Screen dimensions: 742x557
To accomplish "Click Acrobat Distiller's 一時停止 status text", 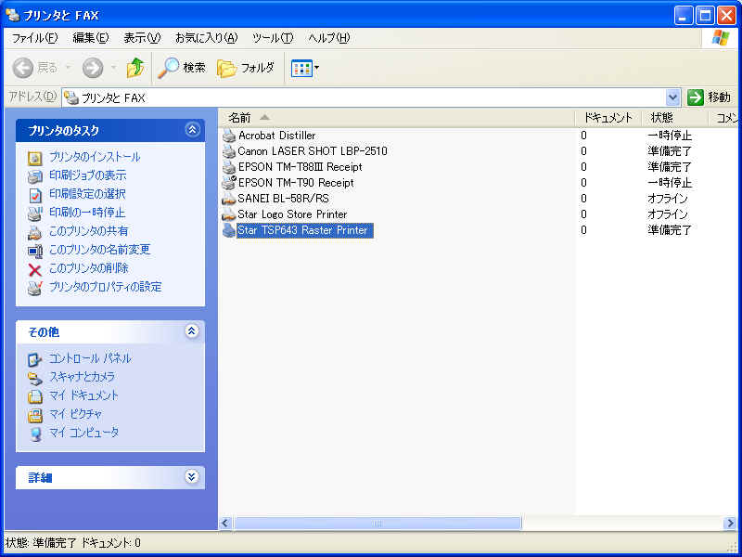I will click(669, 136).
